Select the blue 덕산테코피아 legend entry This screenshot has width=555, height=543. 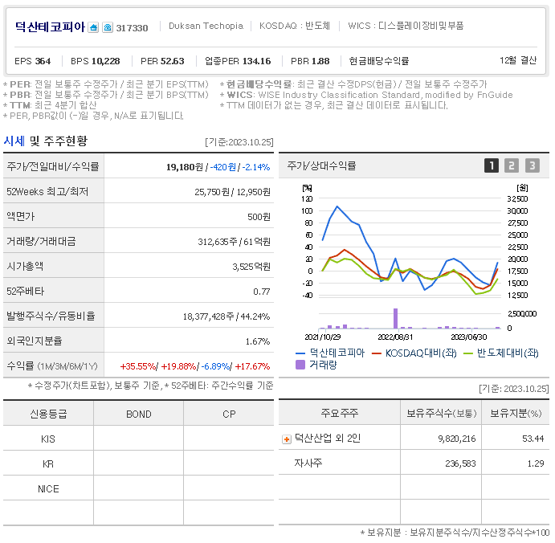(330, 353)
